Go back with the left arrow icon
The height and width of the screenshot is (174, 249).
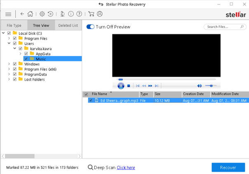(x=22, y=14)
